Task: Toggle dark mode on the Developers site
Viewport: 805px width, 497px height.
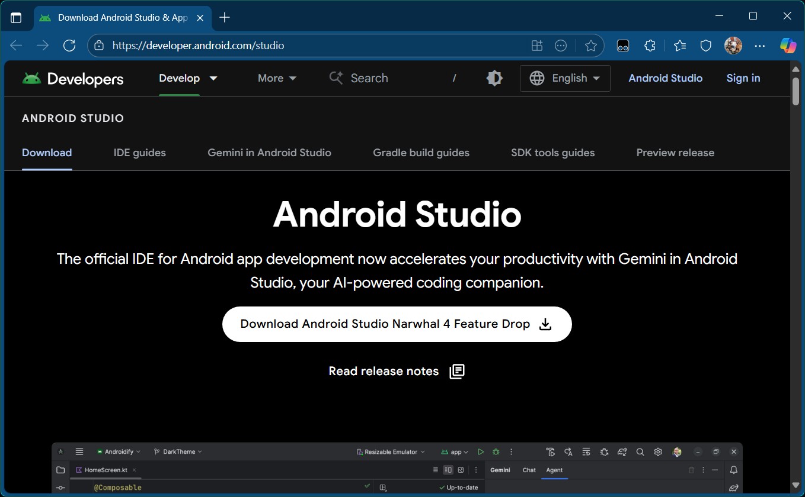Action: [x=494, y=78]
